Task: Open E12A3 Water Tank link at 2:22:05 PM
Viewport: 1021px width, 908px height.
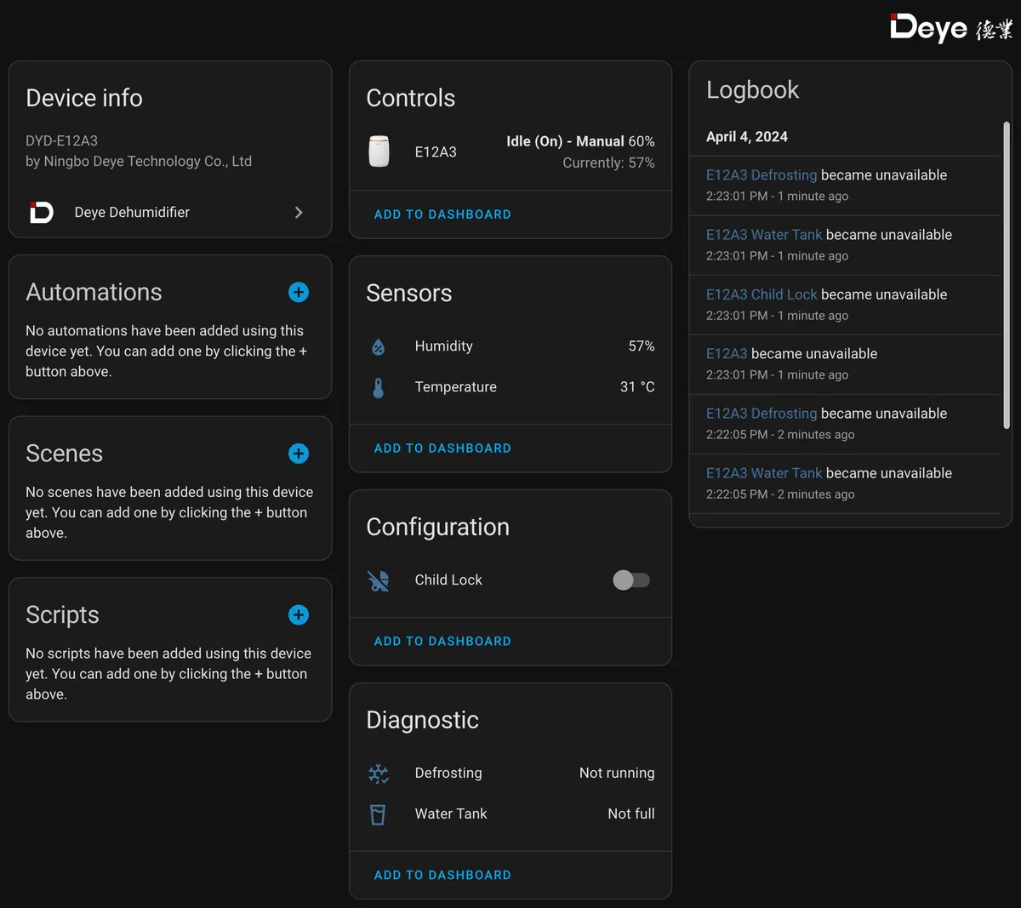Action: pos(764,473)
